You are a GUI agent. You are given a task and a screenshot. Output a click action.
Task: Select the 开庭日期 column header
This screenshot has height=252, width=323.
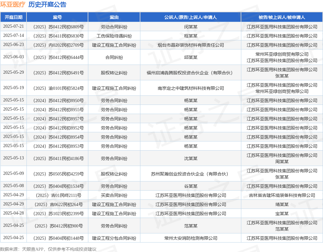13,17
